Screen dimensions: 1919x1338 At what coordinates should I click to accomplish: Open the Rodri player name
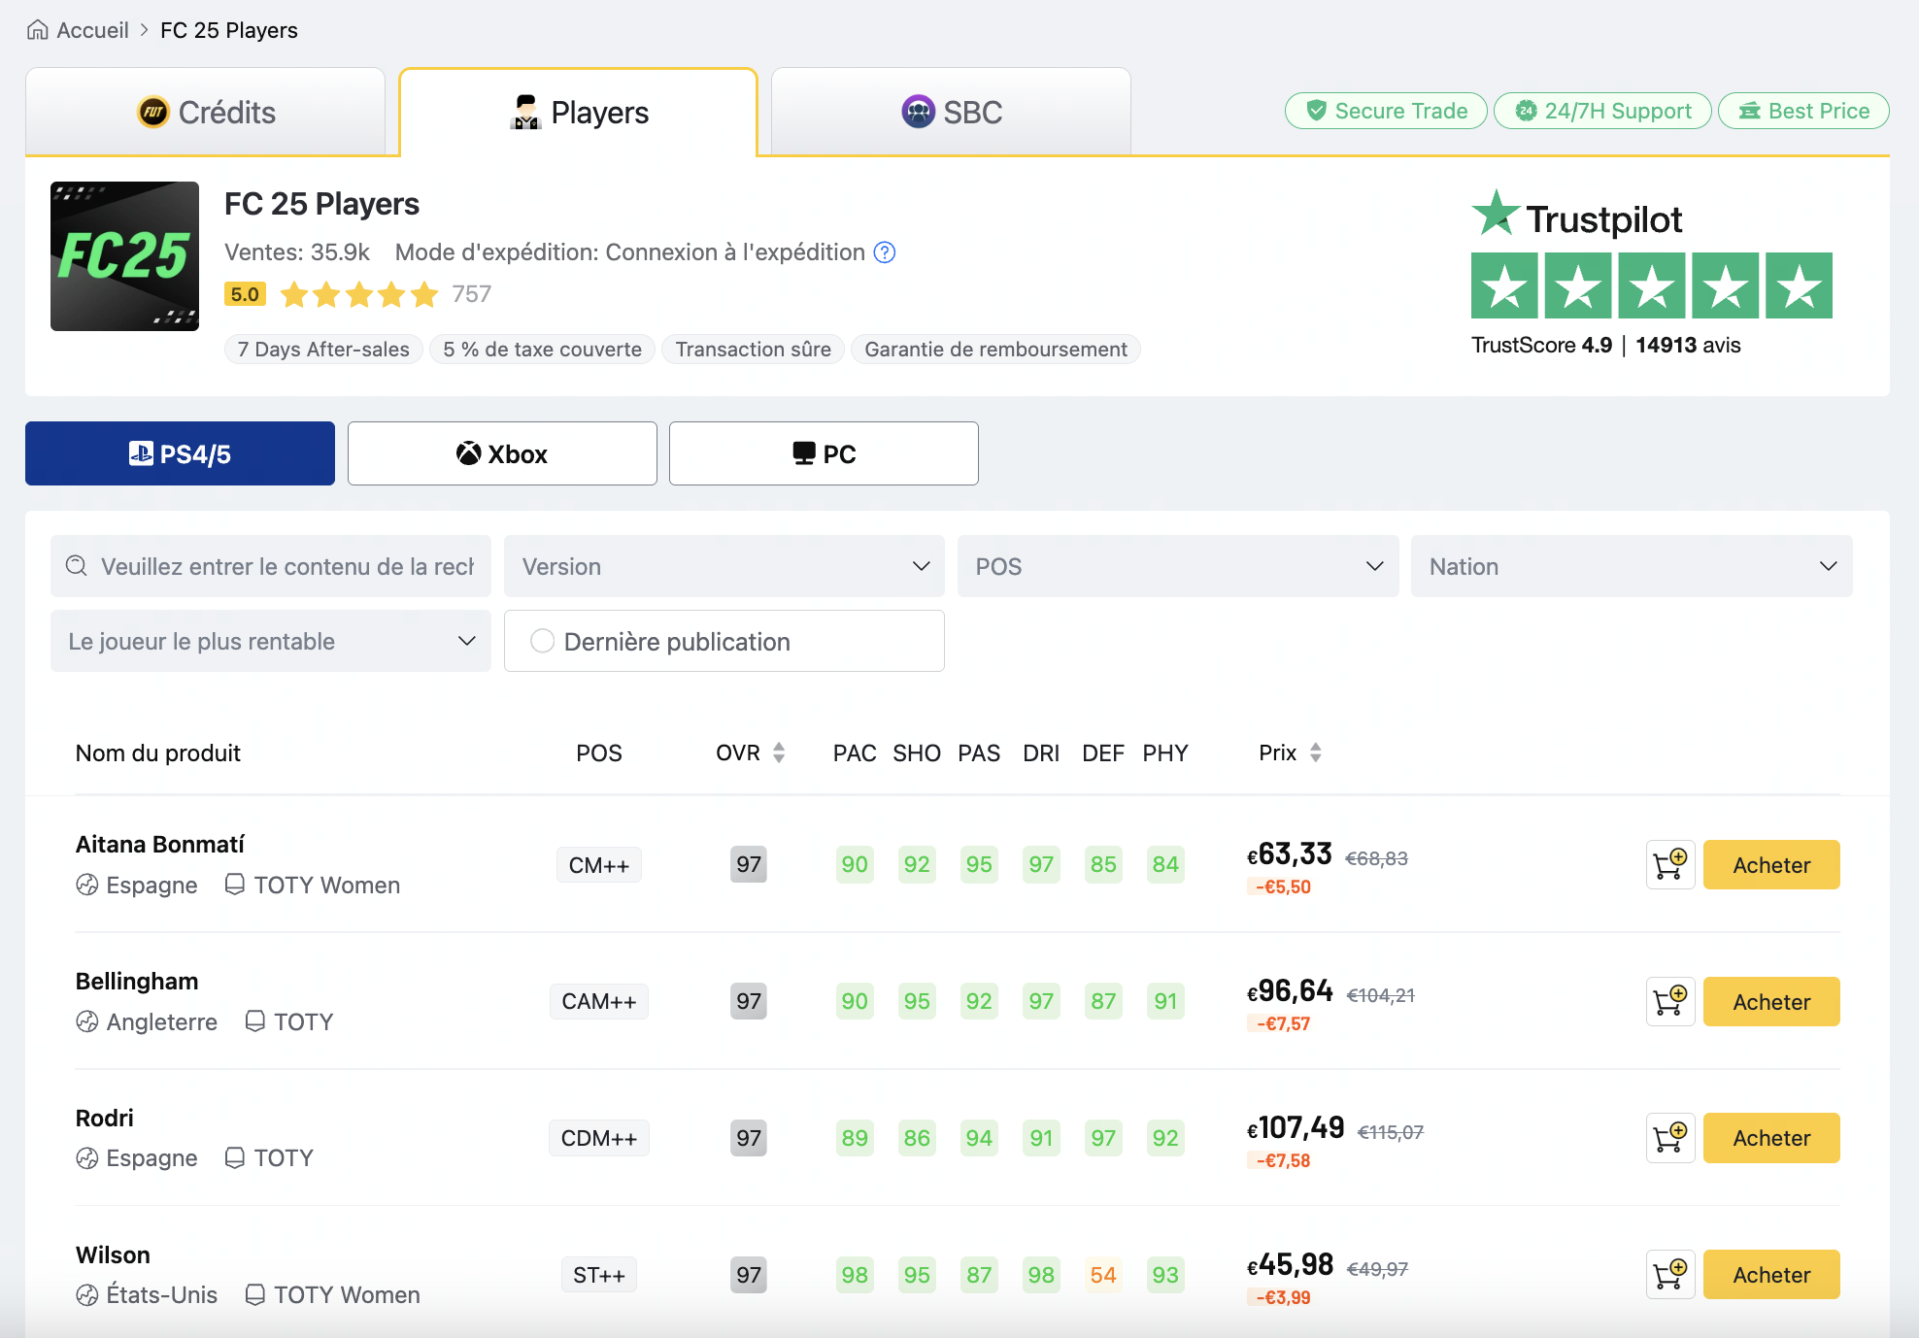[x=105, y=1119]
